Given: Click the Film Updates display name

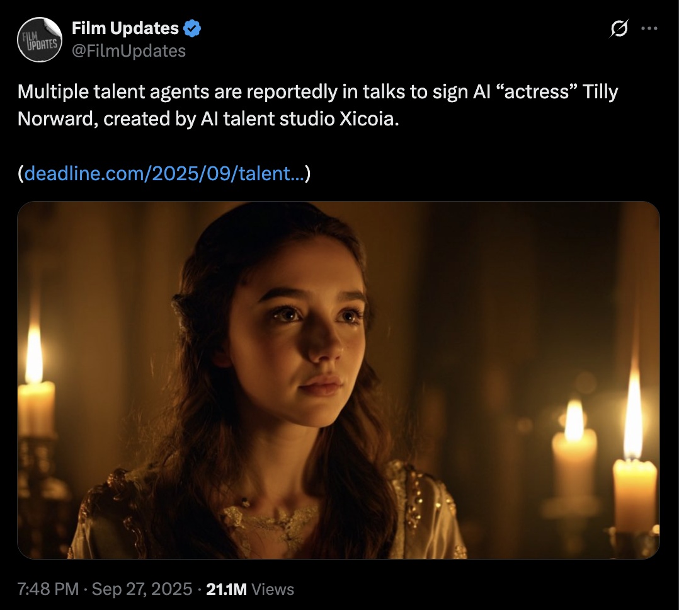Looking at the screenshot, I should [x=125, y=28].
